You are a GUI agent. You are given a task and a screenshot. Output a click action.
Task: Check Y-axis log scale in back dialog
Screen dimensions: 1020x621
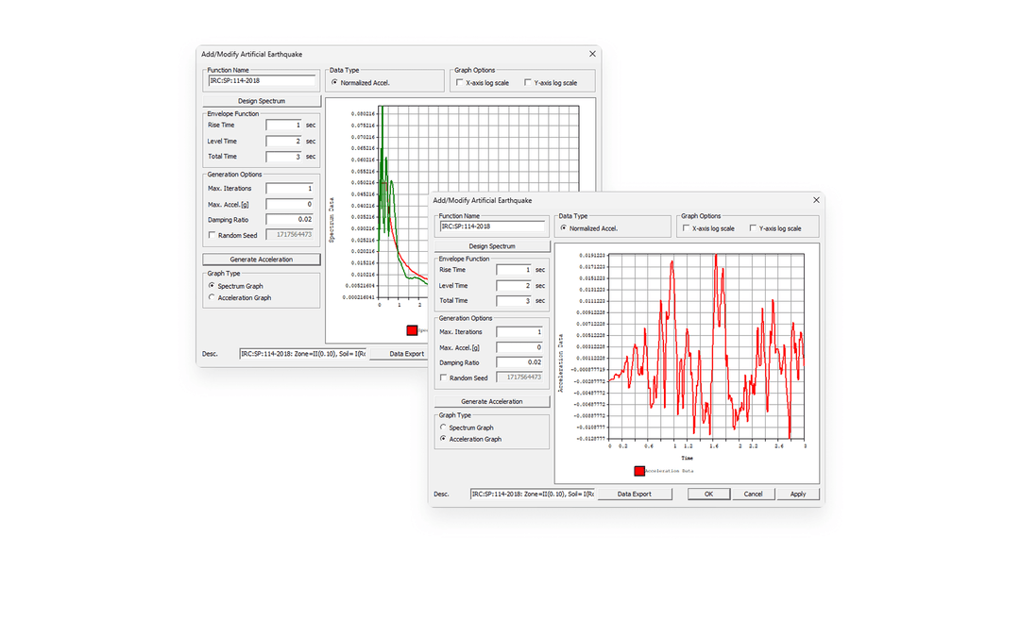pos(528,83)
